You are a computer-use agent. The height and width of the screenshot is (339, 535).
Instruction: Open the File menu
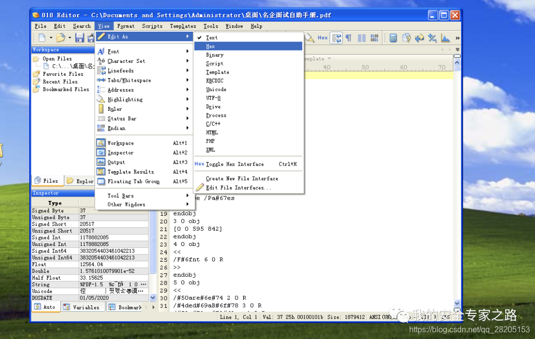(40, 26)
